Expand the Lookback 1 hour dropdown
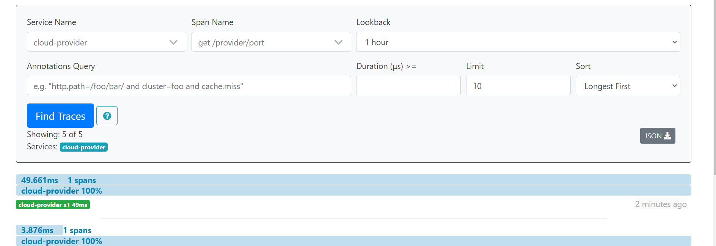716x246 pixels. pyautogui.click(x=518, y=42)
